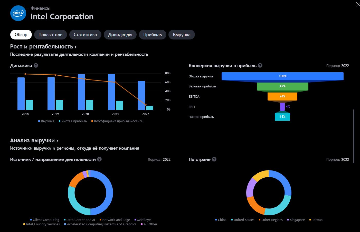Click the 2018 revenue bar
Viewport: 360px width, 232px height.
(21, 94)
